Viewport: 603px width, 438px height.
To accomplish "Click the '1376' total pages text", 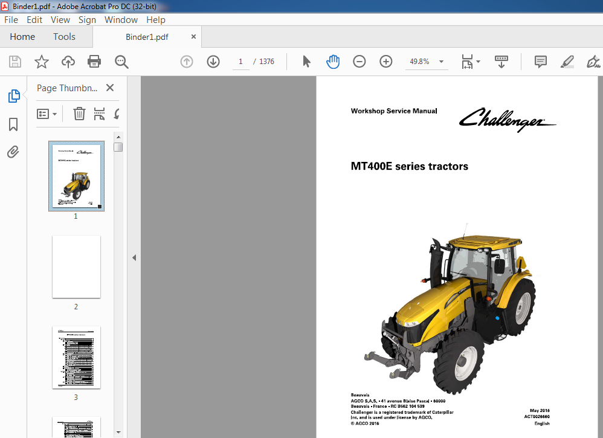I will tap(266, 62).
